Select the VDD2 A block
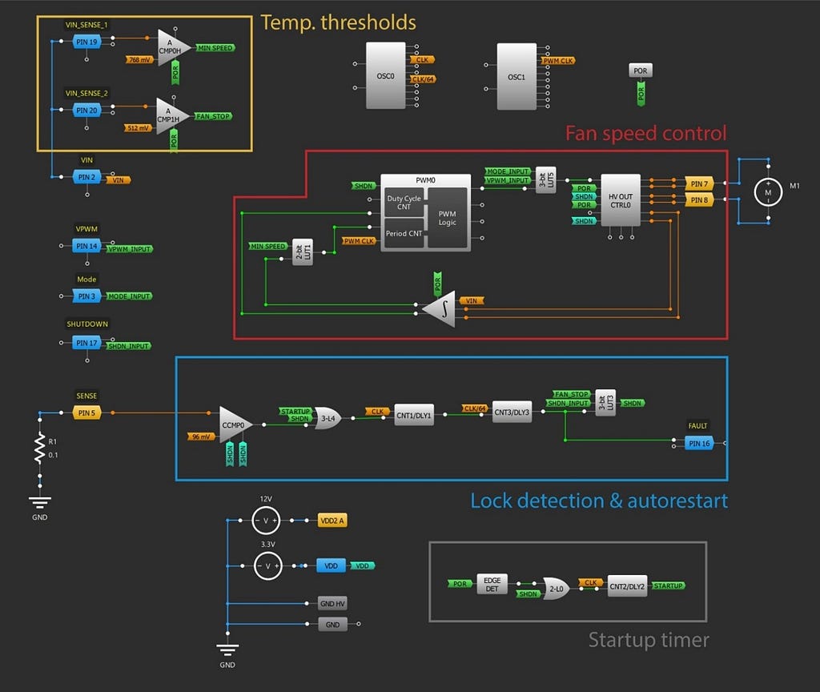Viewport: 820px width, 692px height. [x=332, y=521]
